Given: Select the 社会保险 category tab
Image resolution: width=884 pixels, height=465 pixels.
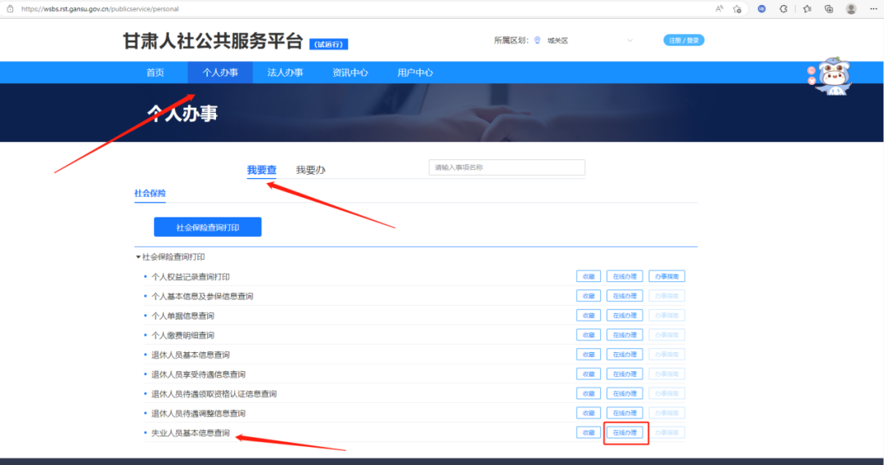Looking at the screenshot, I should pos(150,194).
